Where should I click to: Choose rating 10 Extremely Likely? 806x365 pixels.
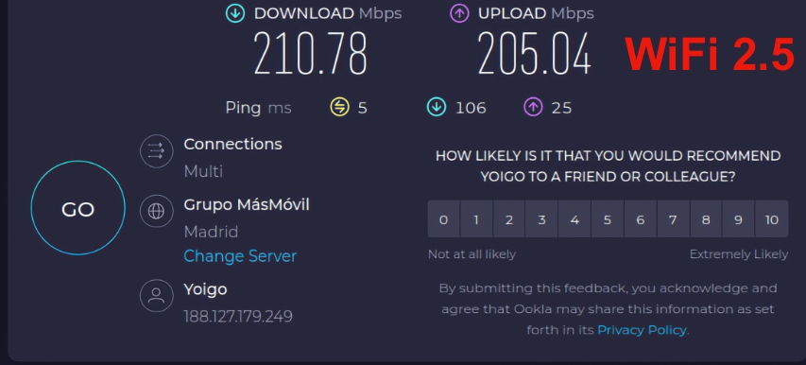(x=772, y=219)
